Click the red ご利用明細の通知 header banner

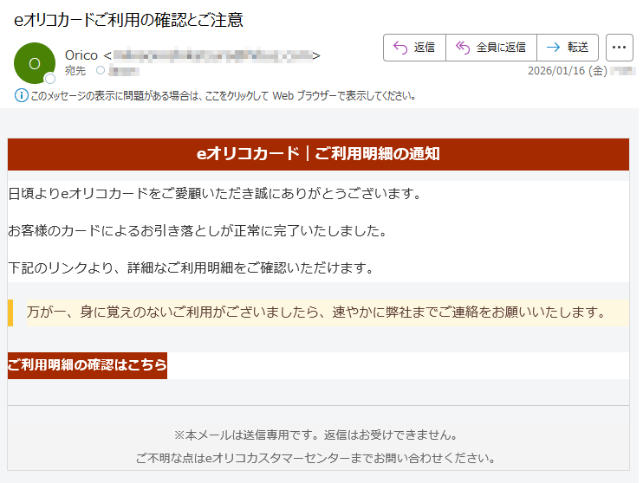(x=318, y=154)
